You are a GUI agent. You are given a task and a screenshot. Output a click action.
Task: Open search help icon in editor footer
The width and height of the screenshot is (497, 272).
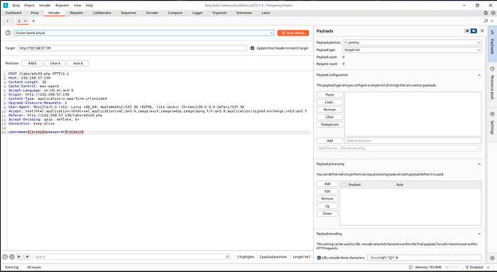point(5,257)
